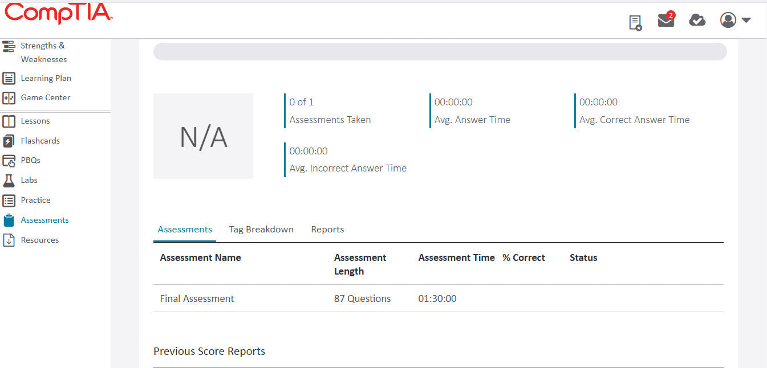Open the Reports tab

[x=327, y=229]
